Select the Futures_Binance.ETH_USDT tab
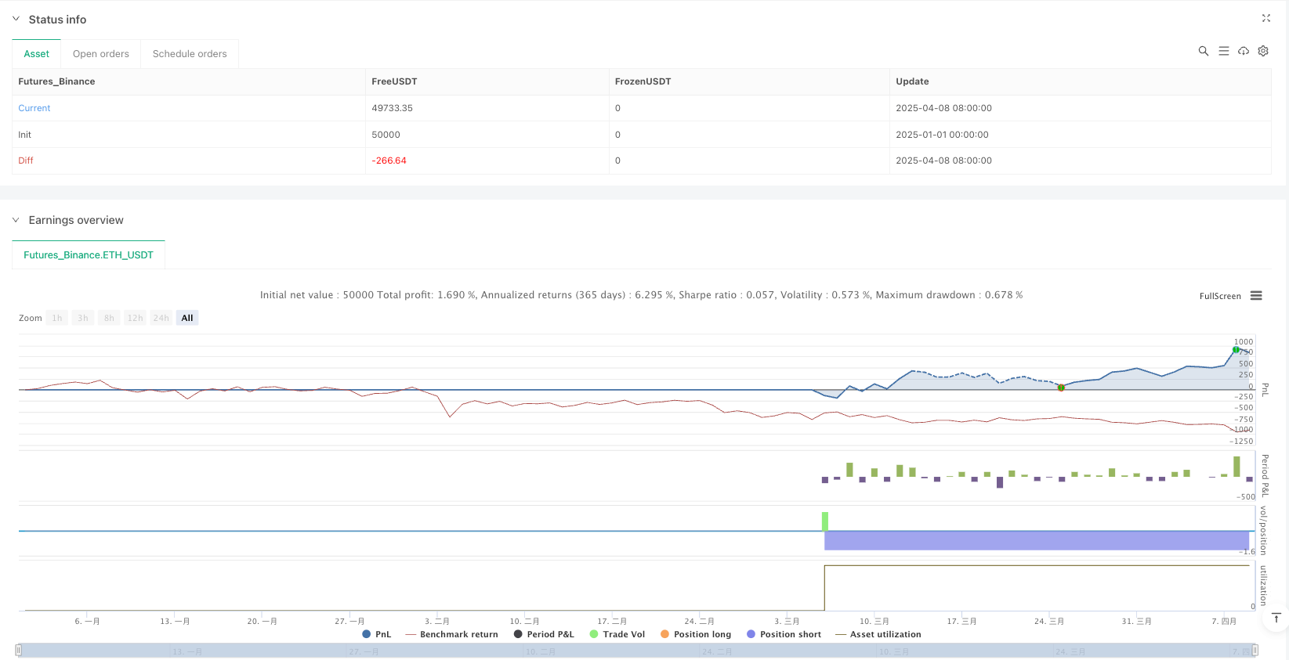 coord(89,255)
